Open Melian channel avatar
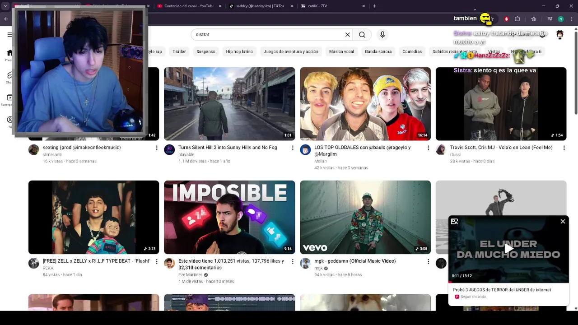The height and width of the screenshot is (325, 578). (305, 150)
